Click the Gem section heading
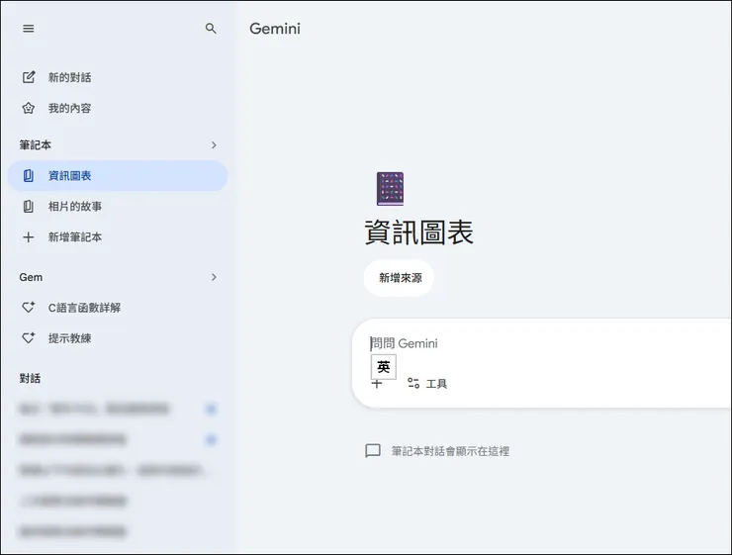The height and width of the screenshot is (555, 732). [x=31, y=277]
